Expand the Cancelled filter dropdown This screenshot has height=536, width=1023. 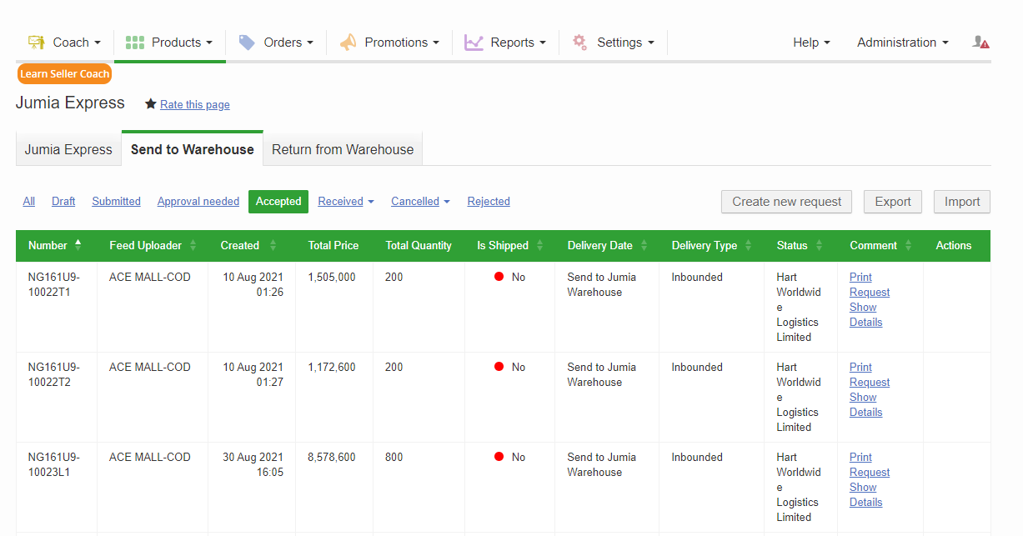[420, 201]
